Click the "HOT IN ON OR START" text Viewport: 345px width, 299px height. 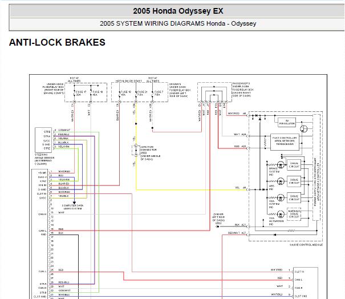tap(129, 81)
